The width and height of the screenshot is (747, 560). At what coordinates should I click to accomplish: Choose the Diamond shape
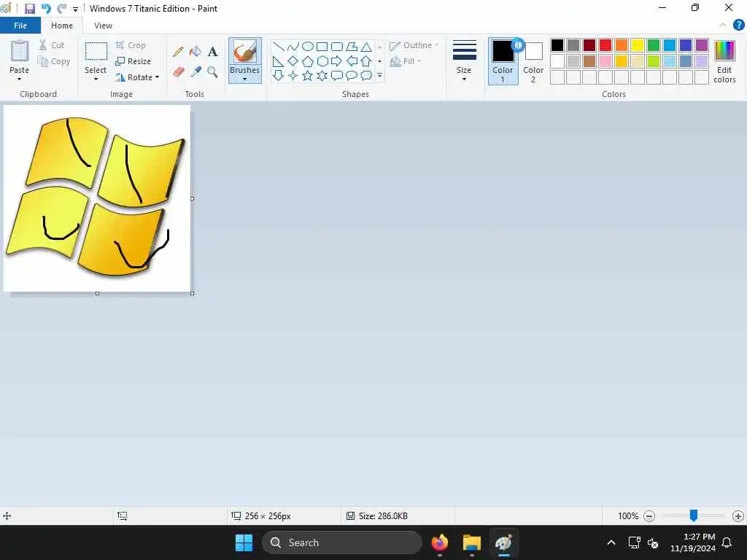pyautogui.click(x=293, y=61)
